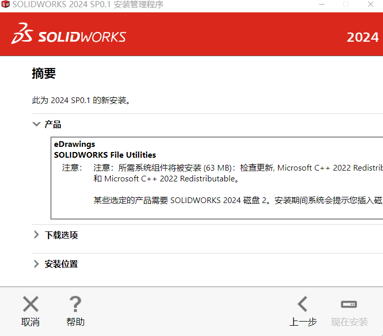Minimize the installation manager window
This screenshot has height=336, width=383.
pos(321,5)
